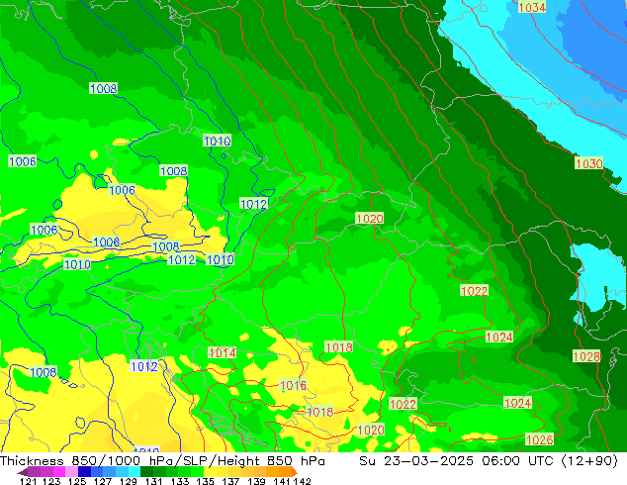Click the map title 'Thickness 850/1000 hPa/SLP/Height 850 hPa'
The height and width of the screenshot is (485, 627).
tap(162, 461)
